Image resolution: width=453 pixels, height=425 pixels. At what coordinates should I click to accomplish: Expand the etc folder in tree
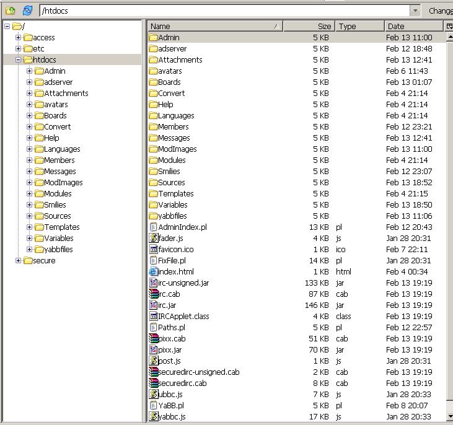18,48
